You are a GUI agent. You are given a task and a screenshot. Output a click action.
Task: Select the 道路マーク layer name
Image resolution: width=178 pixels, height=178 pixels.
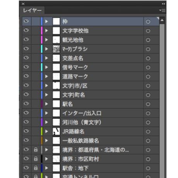[75, 77]
